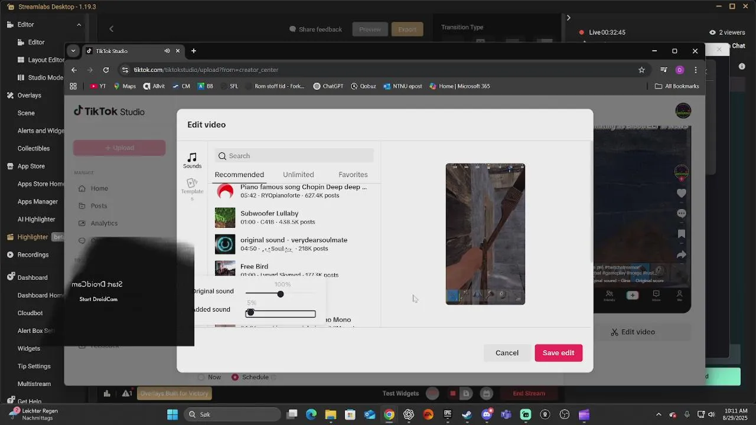Open Streamlabs performance stats icon

(107, 394)
